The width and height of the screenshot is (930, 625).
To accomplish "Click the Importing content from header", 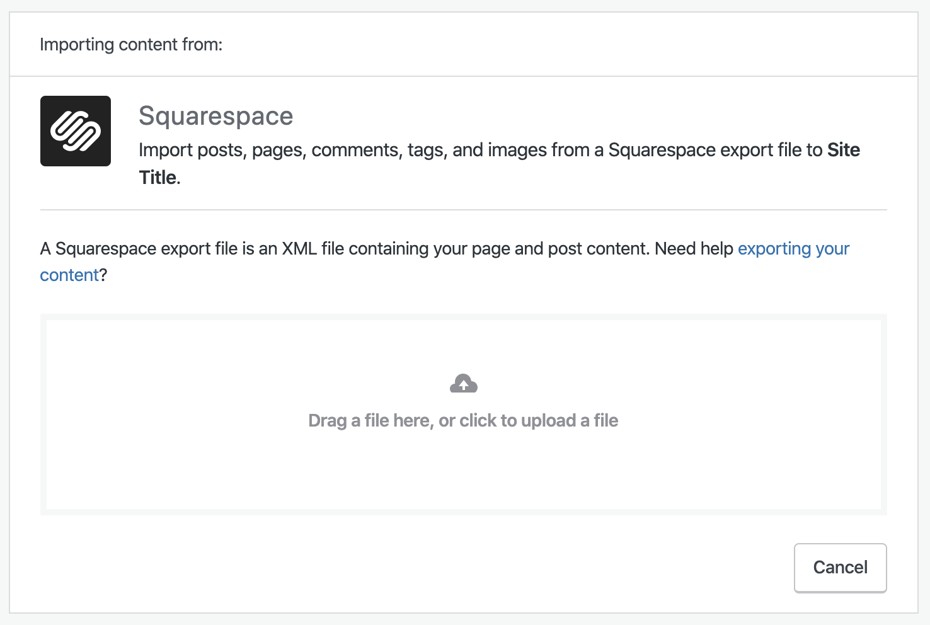I will tap(131, 43).
